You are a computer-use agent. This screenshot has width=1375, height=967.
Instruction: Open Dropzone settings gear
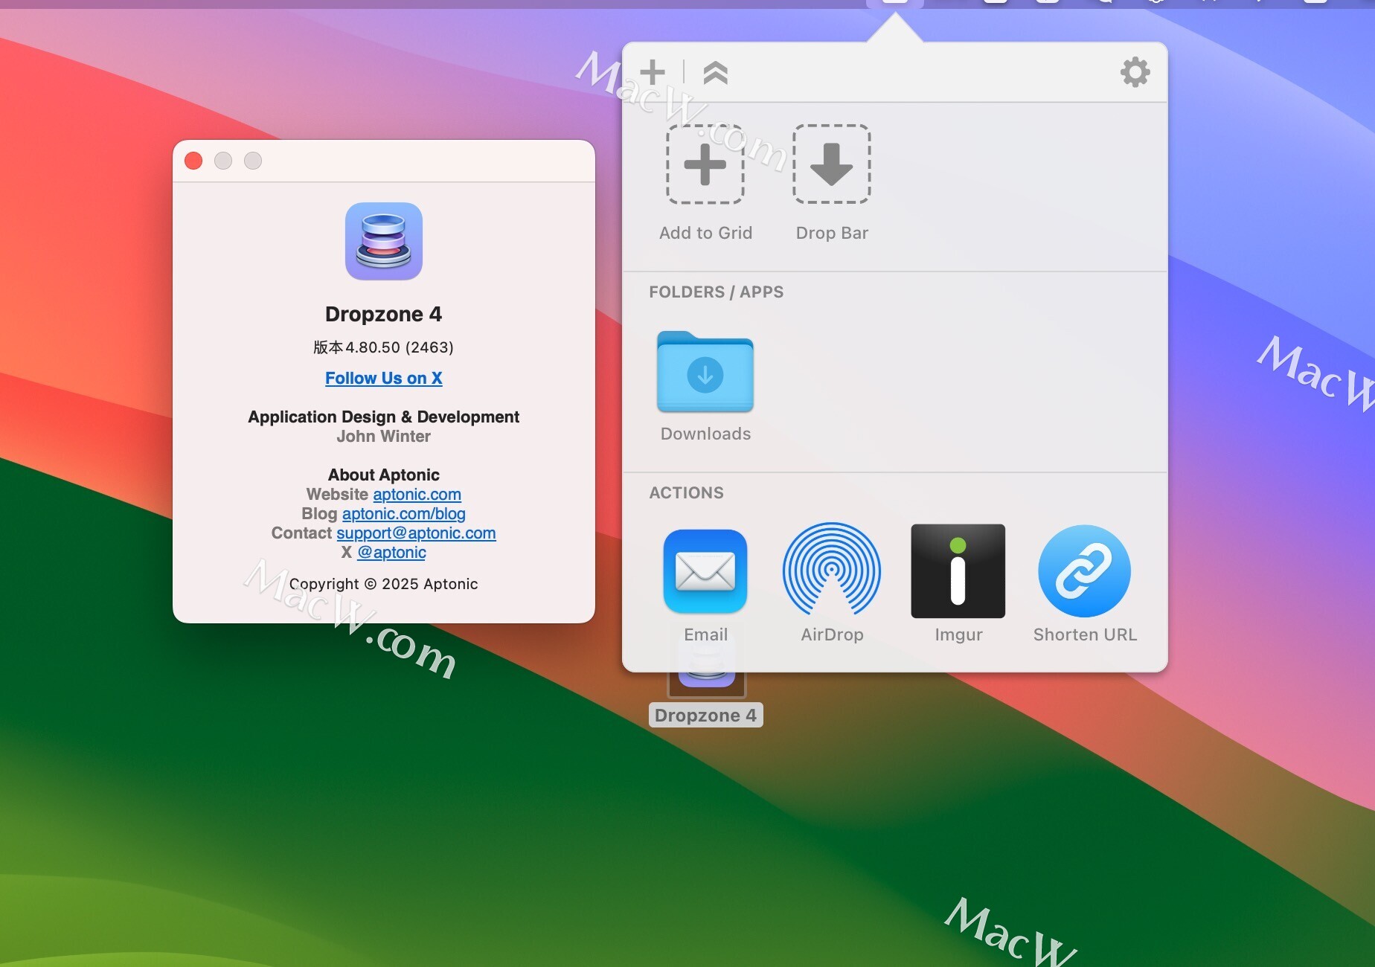coord(1135,72)
